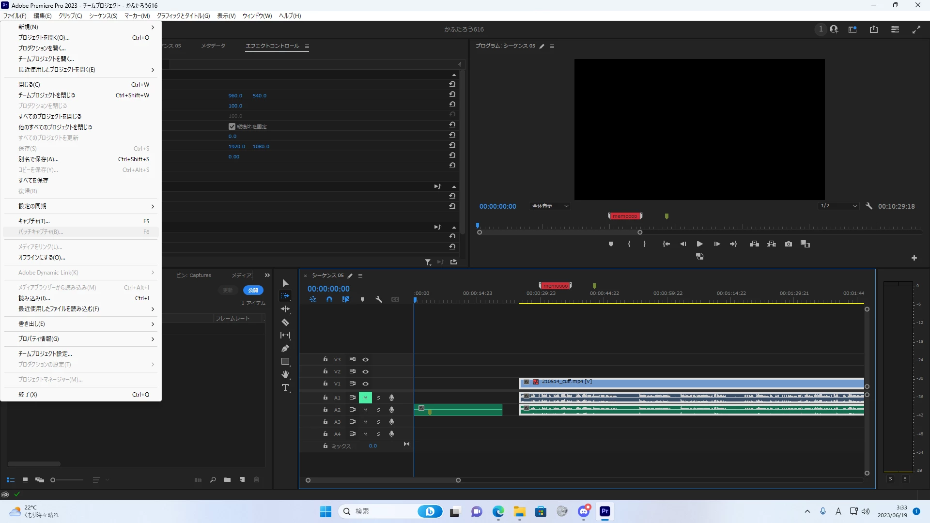Click the red memoooo timeline marker
This screenshot has width=930, height=523.
[556, 286]
